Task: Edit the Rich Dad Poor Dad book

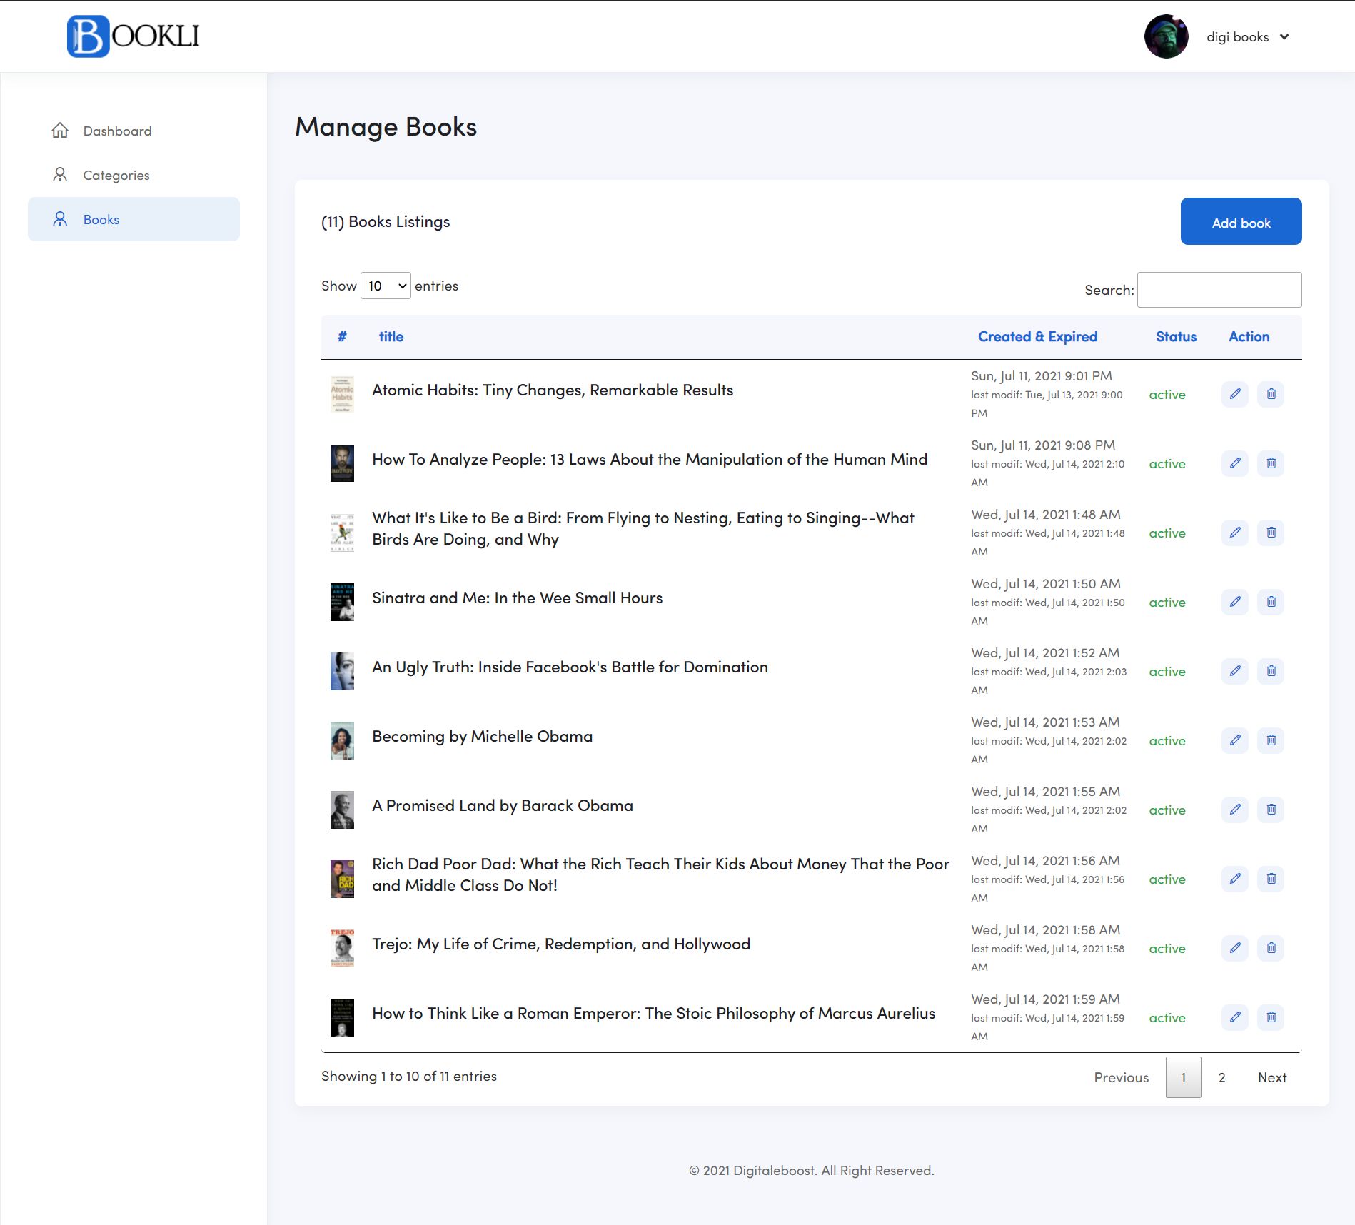Action: pos(1235,879)
